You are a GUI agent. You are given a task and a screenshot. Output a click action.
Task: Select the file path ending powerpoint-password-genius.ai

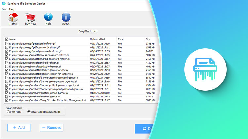point(46,89)
